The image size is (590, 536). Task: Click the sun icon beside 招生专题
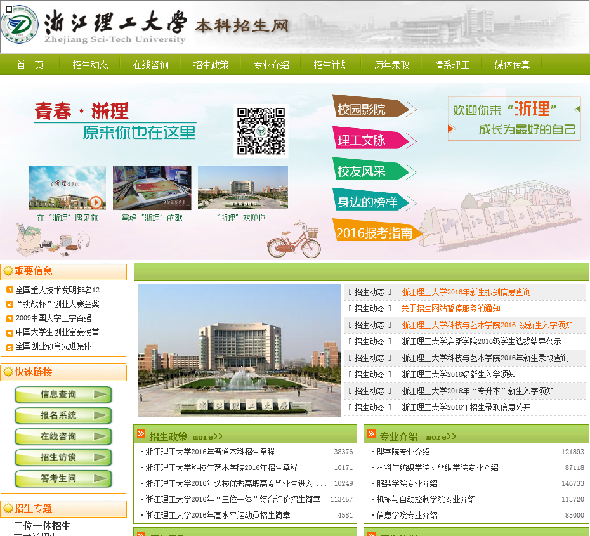point(8,508)
